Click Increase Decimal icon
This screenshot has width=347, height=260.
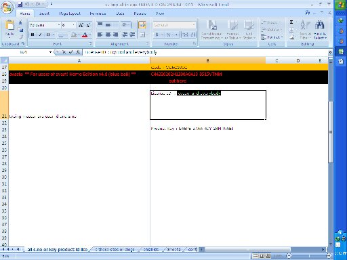pos(186,35)
